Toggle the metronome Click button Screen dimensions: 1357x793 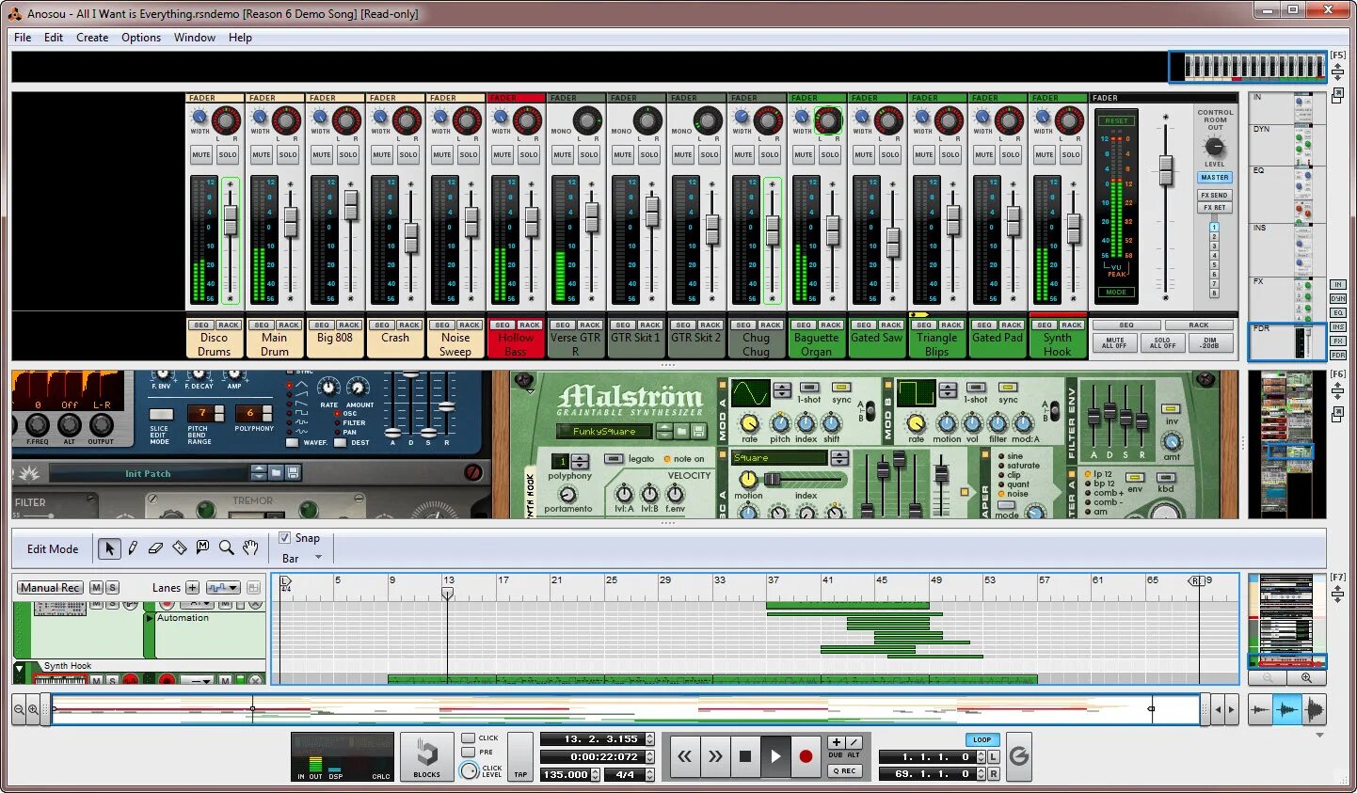(469, 738)
